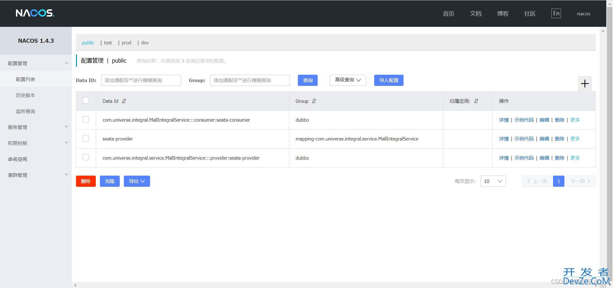Click Data Id text 'seata-provider'

click(x=117, y=139)
